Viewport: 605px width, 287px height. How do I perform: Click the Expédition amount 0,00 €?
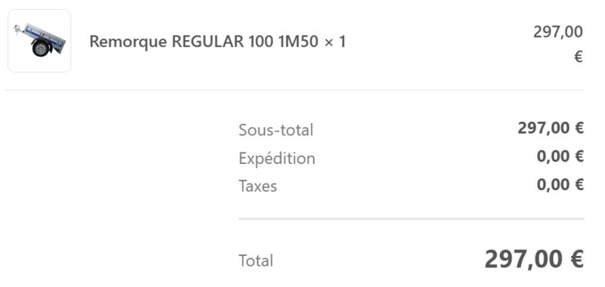pos(560,156)
